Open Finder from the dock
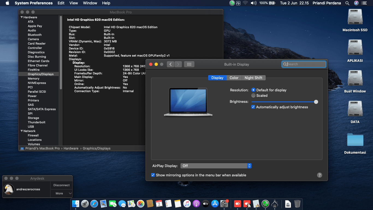Viewport: 373px width, 210px height. 75,204
